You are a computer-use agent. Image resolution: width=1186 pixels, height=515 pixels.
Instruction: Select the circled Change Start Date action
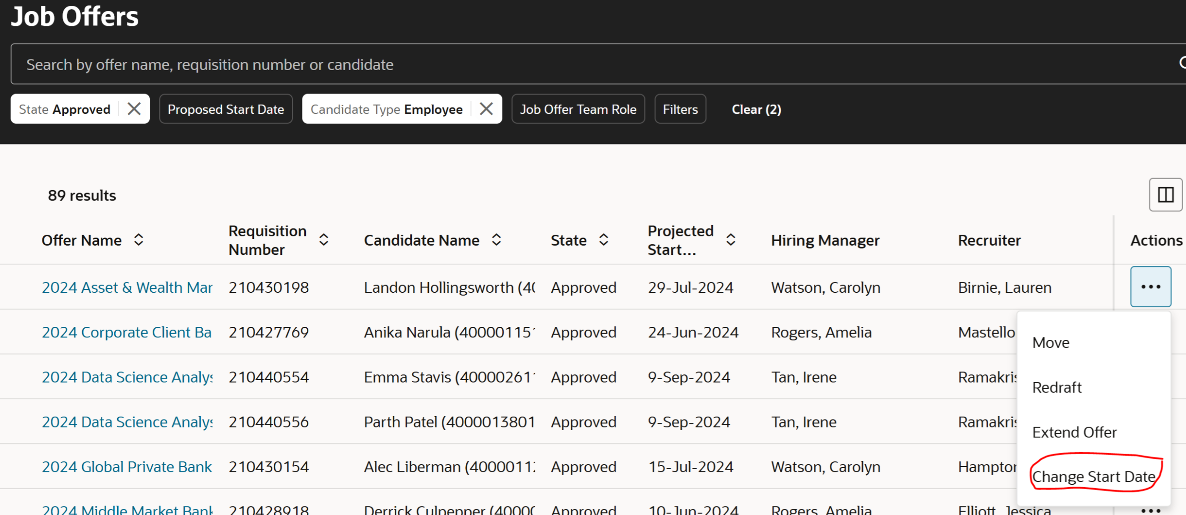click(x=1094, y=476)
